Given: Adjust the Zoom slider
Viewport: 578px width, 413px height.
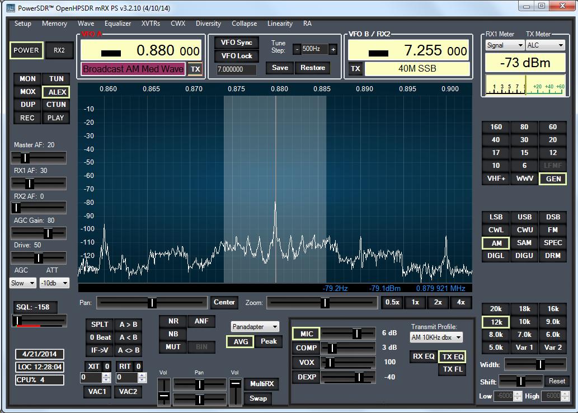Looking at the screenshot, I should click(322, 303).
